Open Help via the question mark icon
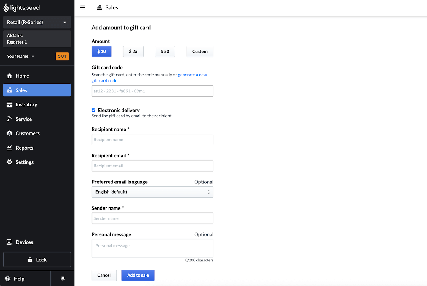Viewport: 427px width, 286px height. (8, 279)
